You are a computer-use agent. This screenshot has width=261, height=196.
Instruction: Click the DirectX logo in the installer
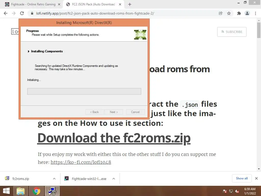(140, 35)
